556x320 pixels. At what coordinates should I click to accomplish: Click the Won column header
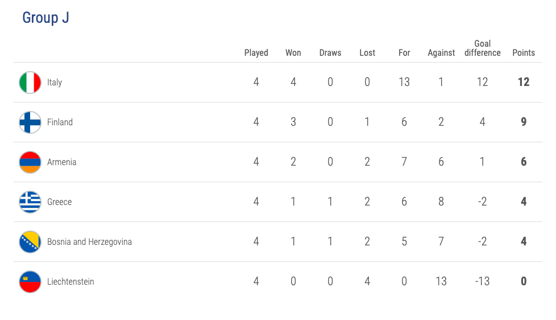(293, 53)
